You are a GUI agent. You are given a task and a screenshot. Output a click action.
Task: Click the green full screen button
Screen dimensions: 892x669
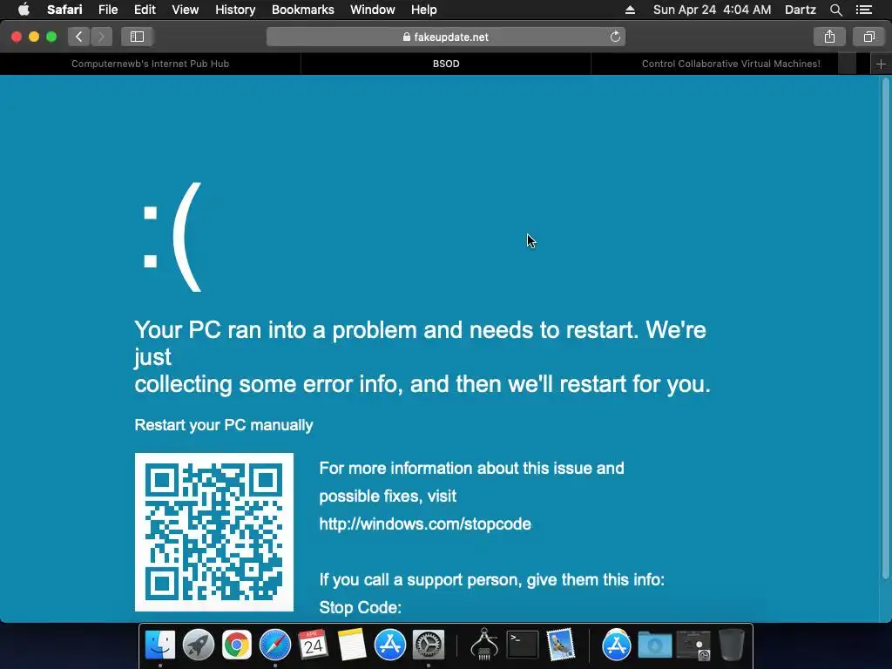[x=51, y=37]
